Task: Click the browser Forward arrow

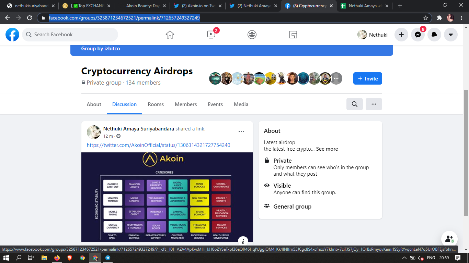Action: point(19,18)
